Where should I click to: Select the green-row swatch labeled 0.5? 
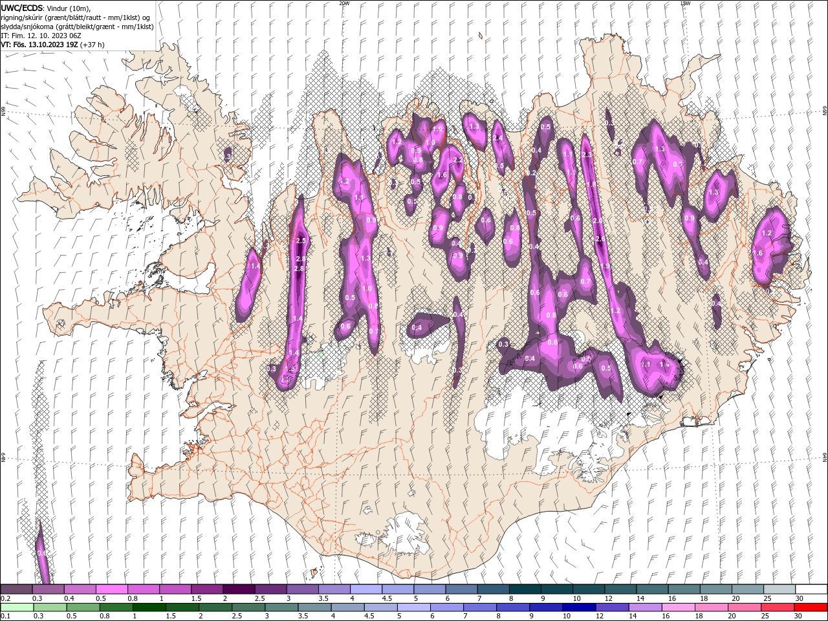[x=83, y=607]
